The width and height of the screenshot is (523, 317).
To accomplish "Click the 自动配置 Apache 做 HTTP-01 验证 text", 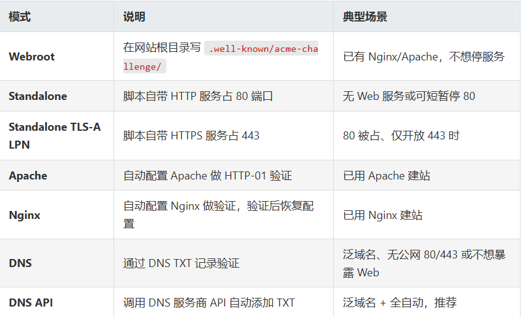I will (x=207, y=176).
